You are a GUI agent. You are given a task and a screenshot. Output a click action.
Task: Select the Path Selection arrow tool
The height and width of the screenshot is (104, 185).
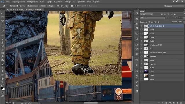pos(3,71)
